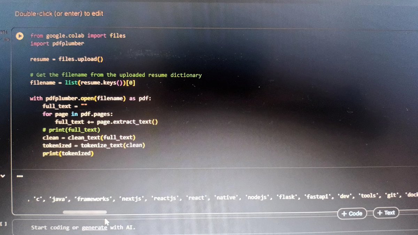Click the 'resume = files.upload()' line
Image resolution: width=418 pixels, height=235 pixels.
67,59
